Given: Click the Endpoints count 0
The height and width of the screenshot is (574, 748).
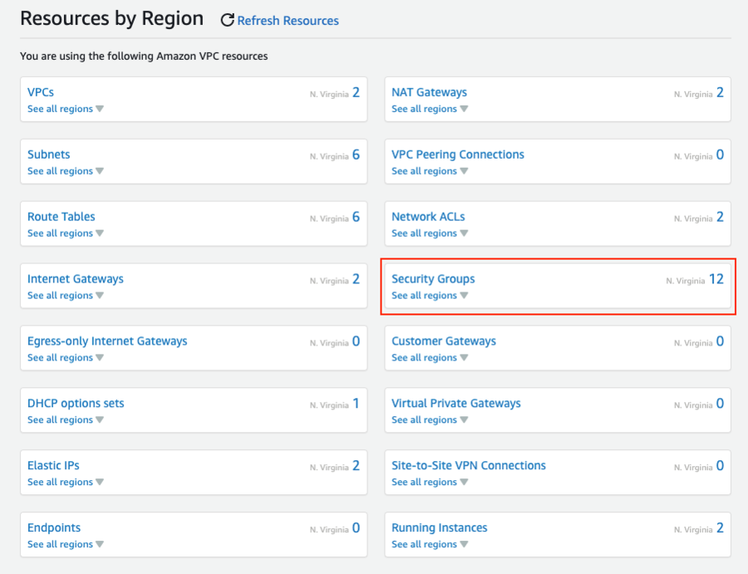Looking at the screenshot, I should [356, 527].
